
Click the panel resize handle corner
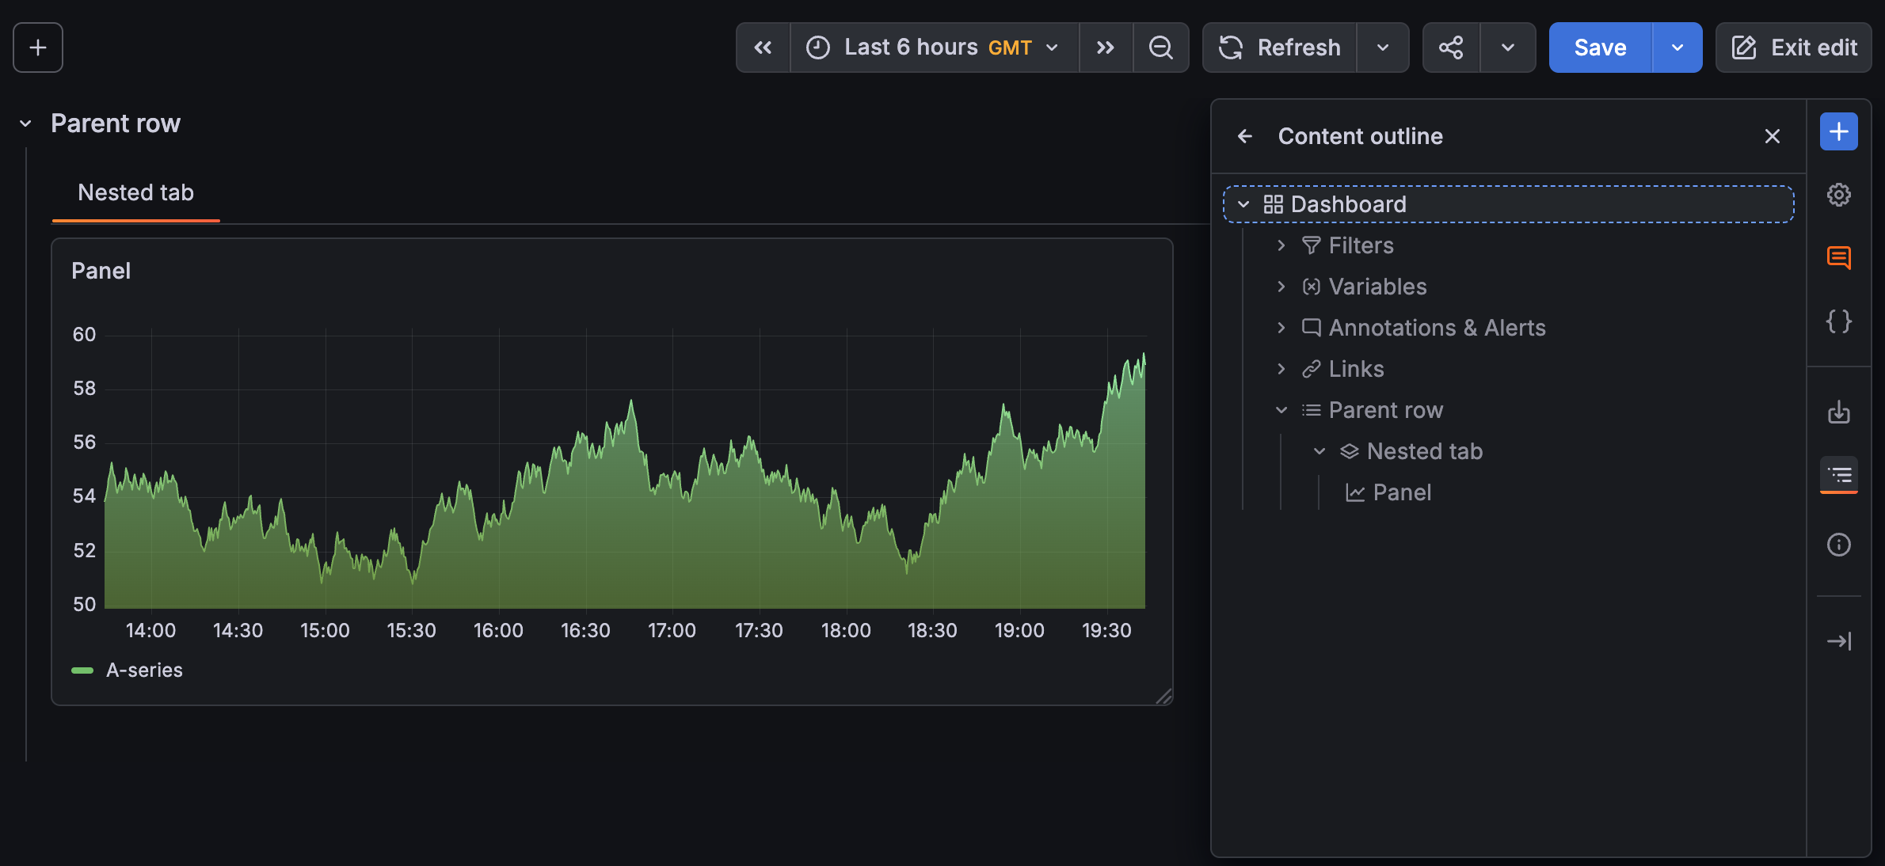pyautogui.click(x=1164, y=697)
